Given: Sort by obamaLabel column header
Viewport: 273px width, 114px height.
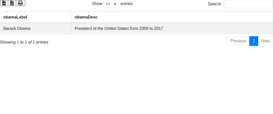Looking at the screenshot, I should click(x=15, y=17).
